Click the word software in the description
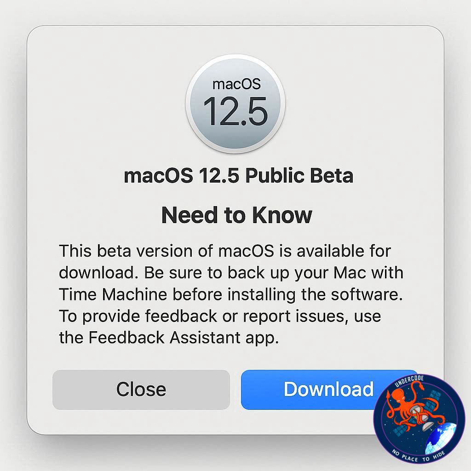Screen dimensions: 471x471 pyautogui.click(x=367, y=294)
